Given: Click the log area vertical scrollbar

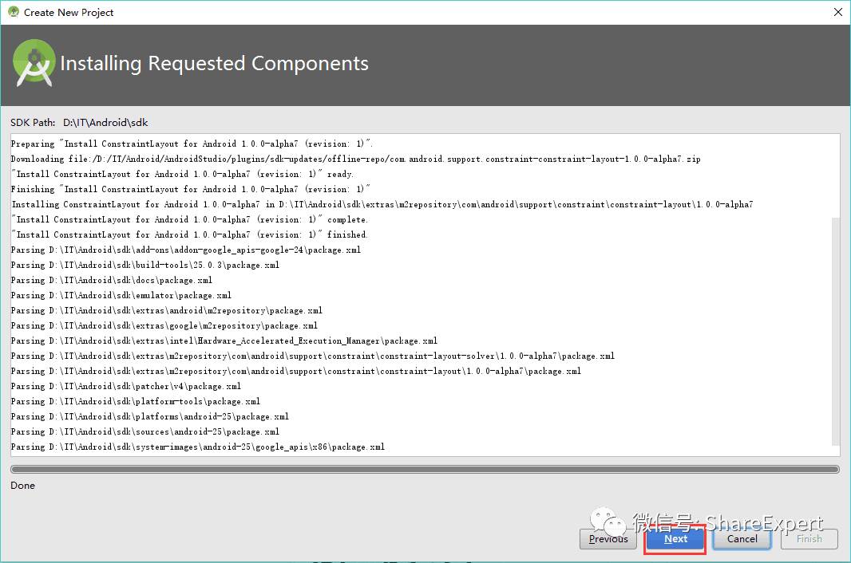Looking at the screenshot, I should tap(835, 331).
